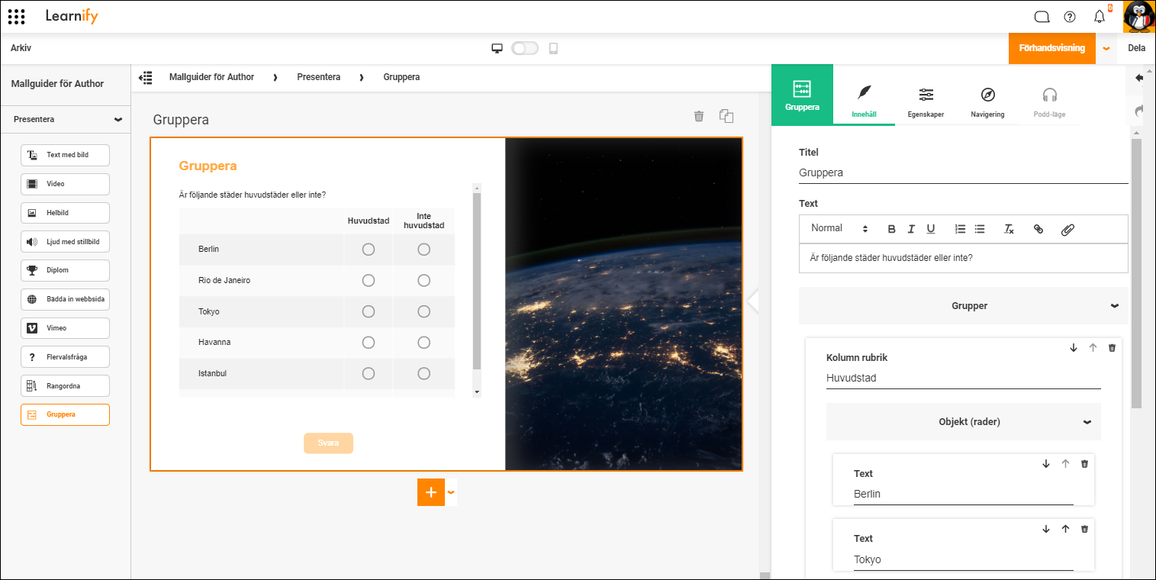Click the Förhandsvisning button

pos(1051,48)
